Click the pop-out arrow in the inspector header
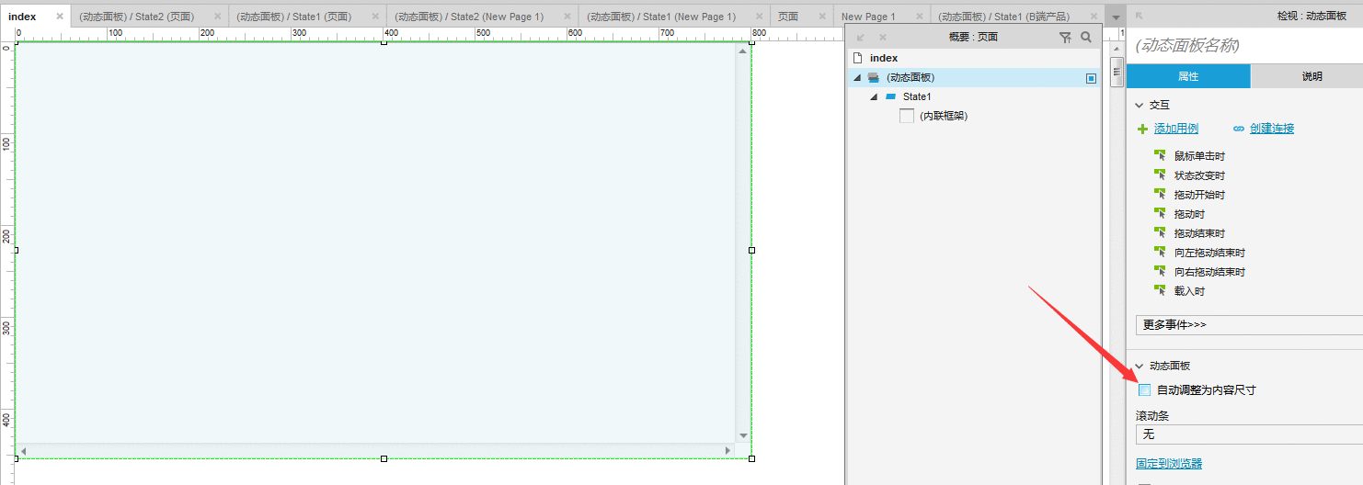Viewport: 1363px width, 485px height. (1140, 16)
